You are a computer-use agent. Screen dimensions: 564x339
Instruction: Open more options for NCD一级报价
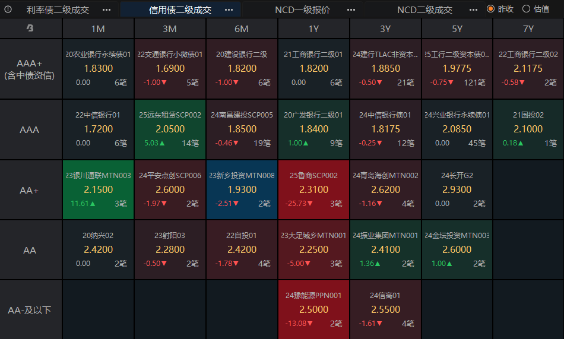(x=351, y=9)
